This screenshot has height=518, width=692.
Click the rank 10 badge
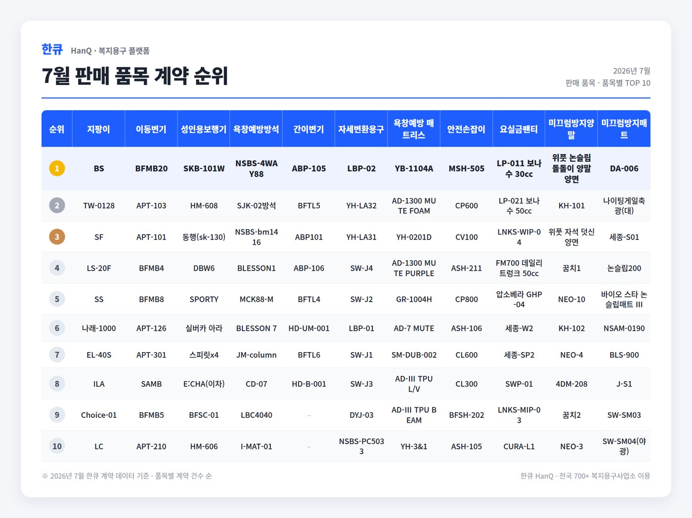point(57,446)
